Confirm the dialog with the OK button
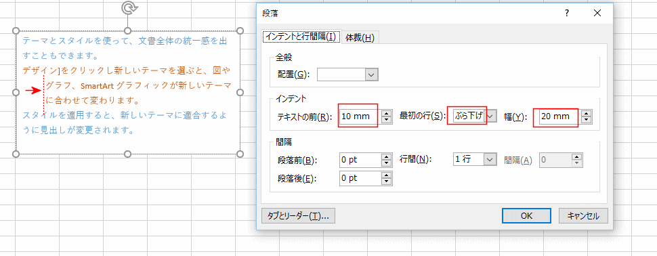 pos(526,216)
